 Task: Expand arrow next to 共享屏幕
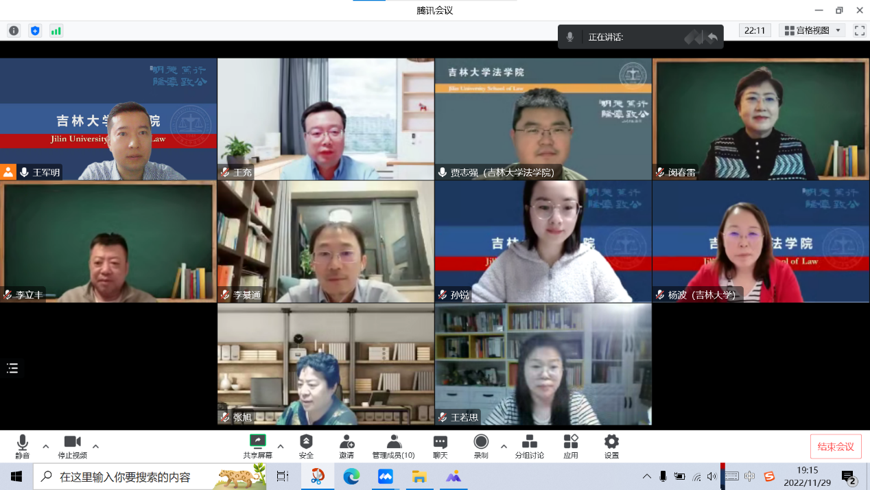click(x=281, y=446)
